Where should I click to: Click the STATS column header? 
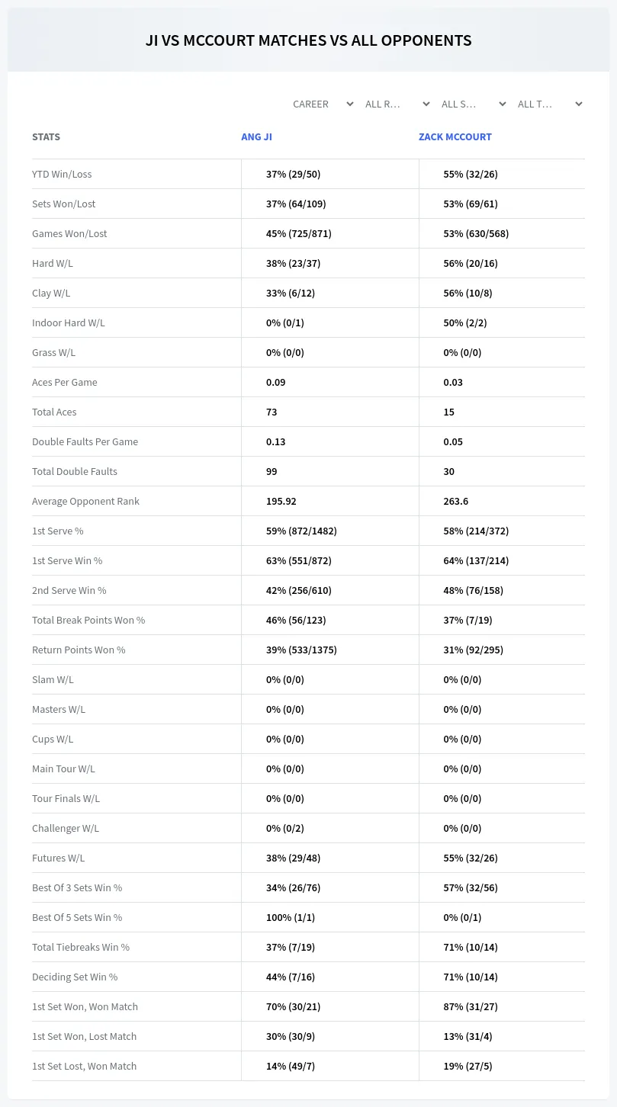[46, 137]
